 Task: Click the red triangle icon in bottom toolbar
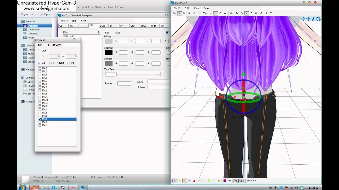click(x=194, y=181)
